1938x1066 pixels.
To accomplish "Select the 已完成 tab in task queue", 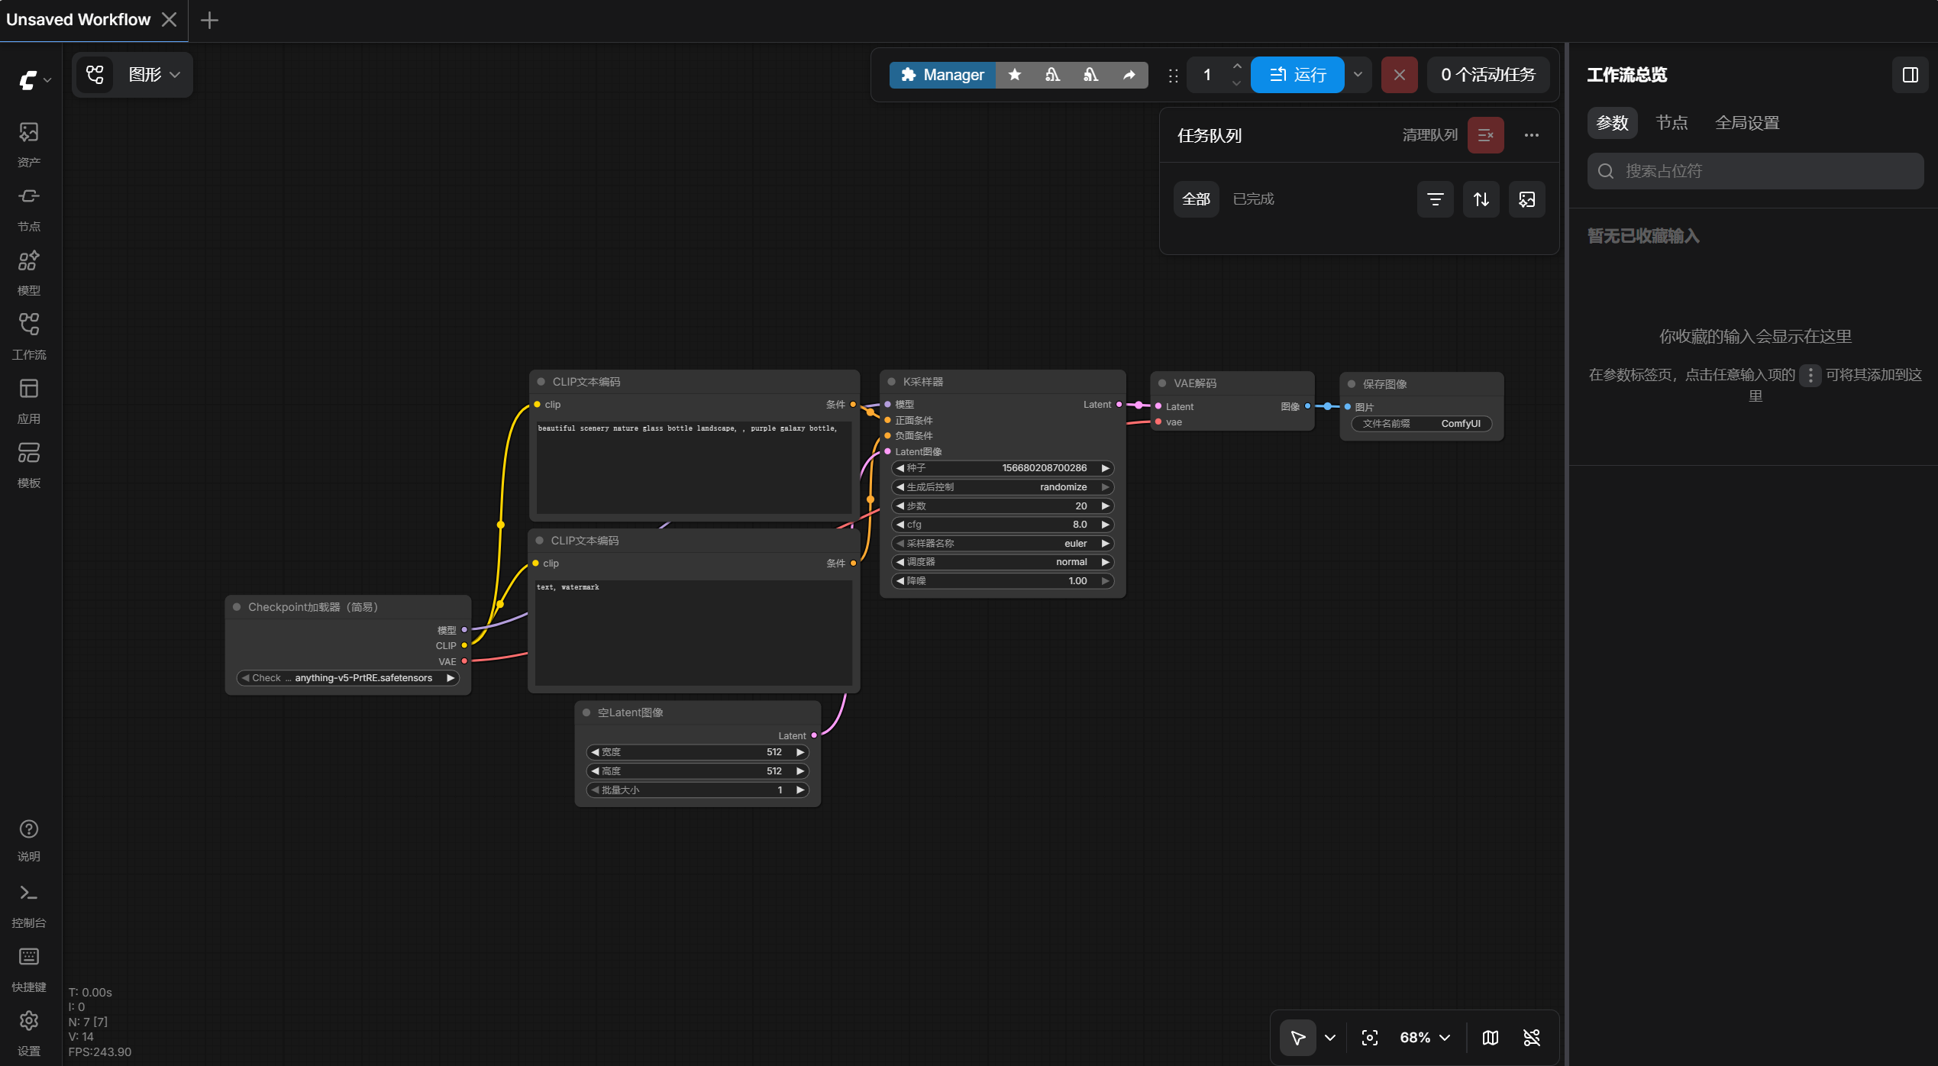I will pos(1253,199).
